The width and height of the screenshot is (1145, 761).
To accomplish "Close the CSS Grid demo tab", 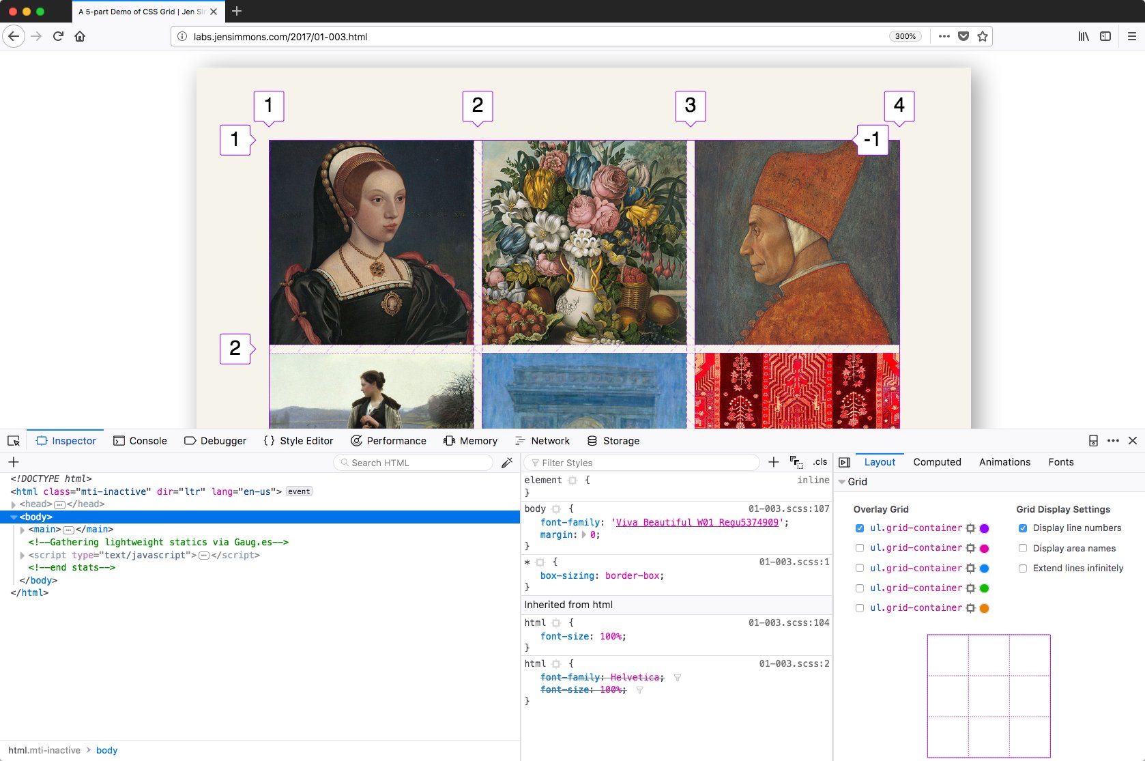I will pyautogui.click(x=214, y=12).
